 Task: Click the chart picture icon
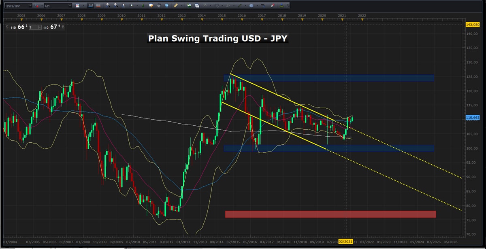(189, 6)
